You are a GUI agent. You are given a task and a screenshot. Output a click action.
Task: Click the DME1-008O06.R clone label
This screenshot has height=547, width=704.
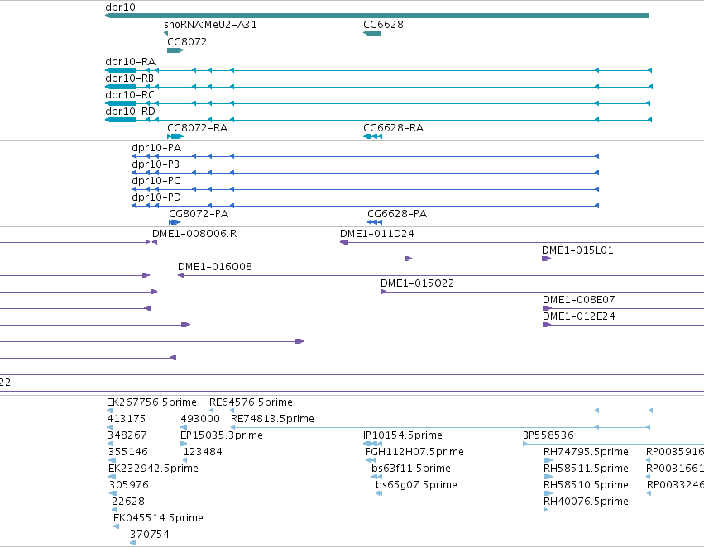194,234
